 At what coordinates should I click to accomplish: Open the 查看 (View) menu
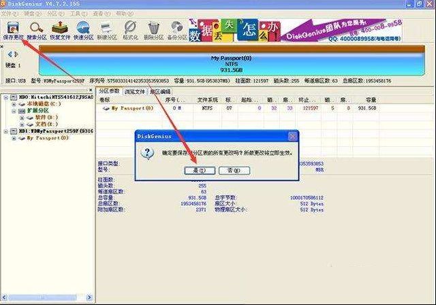[x=102, y=14]
